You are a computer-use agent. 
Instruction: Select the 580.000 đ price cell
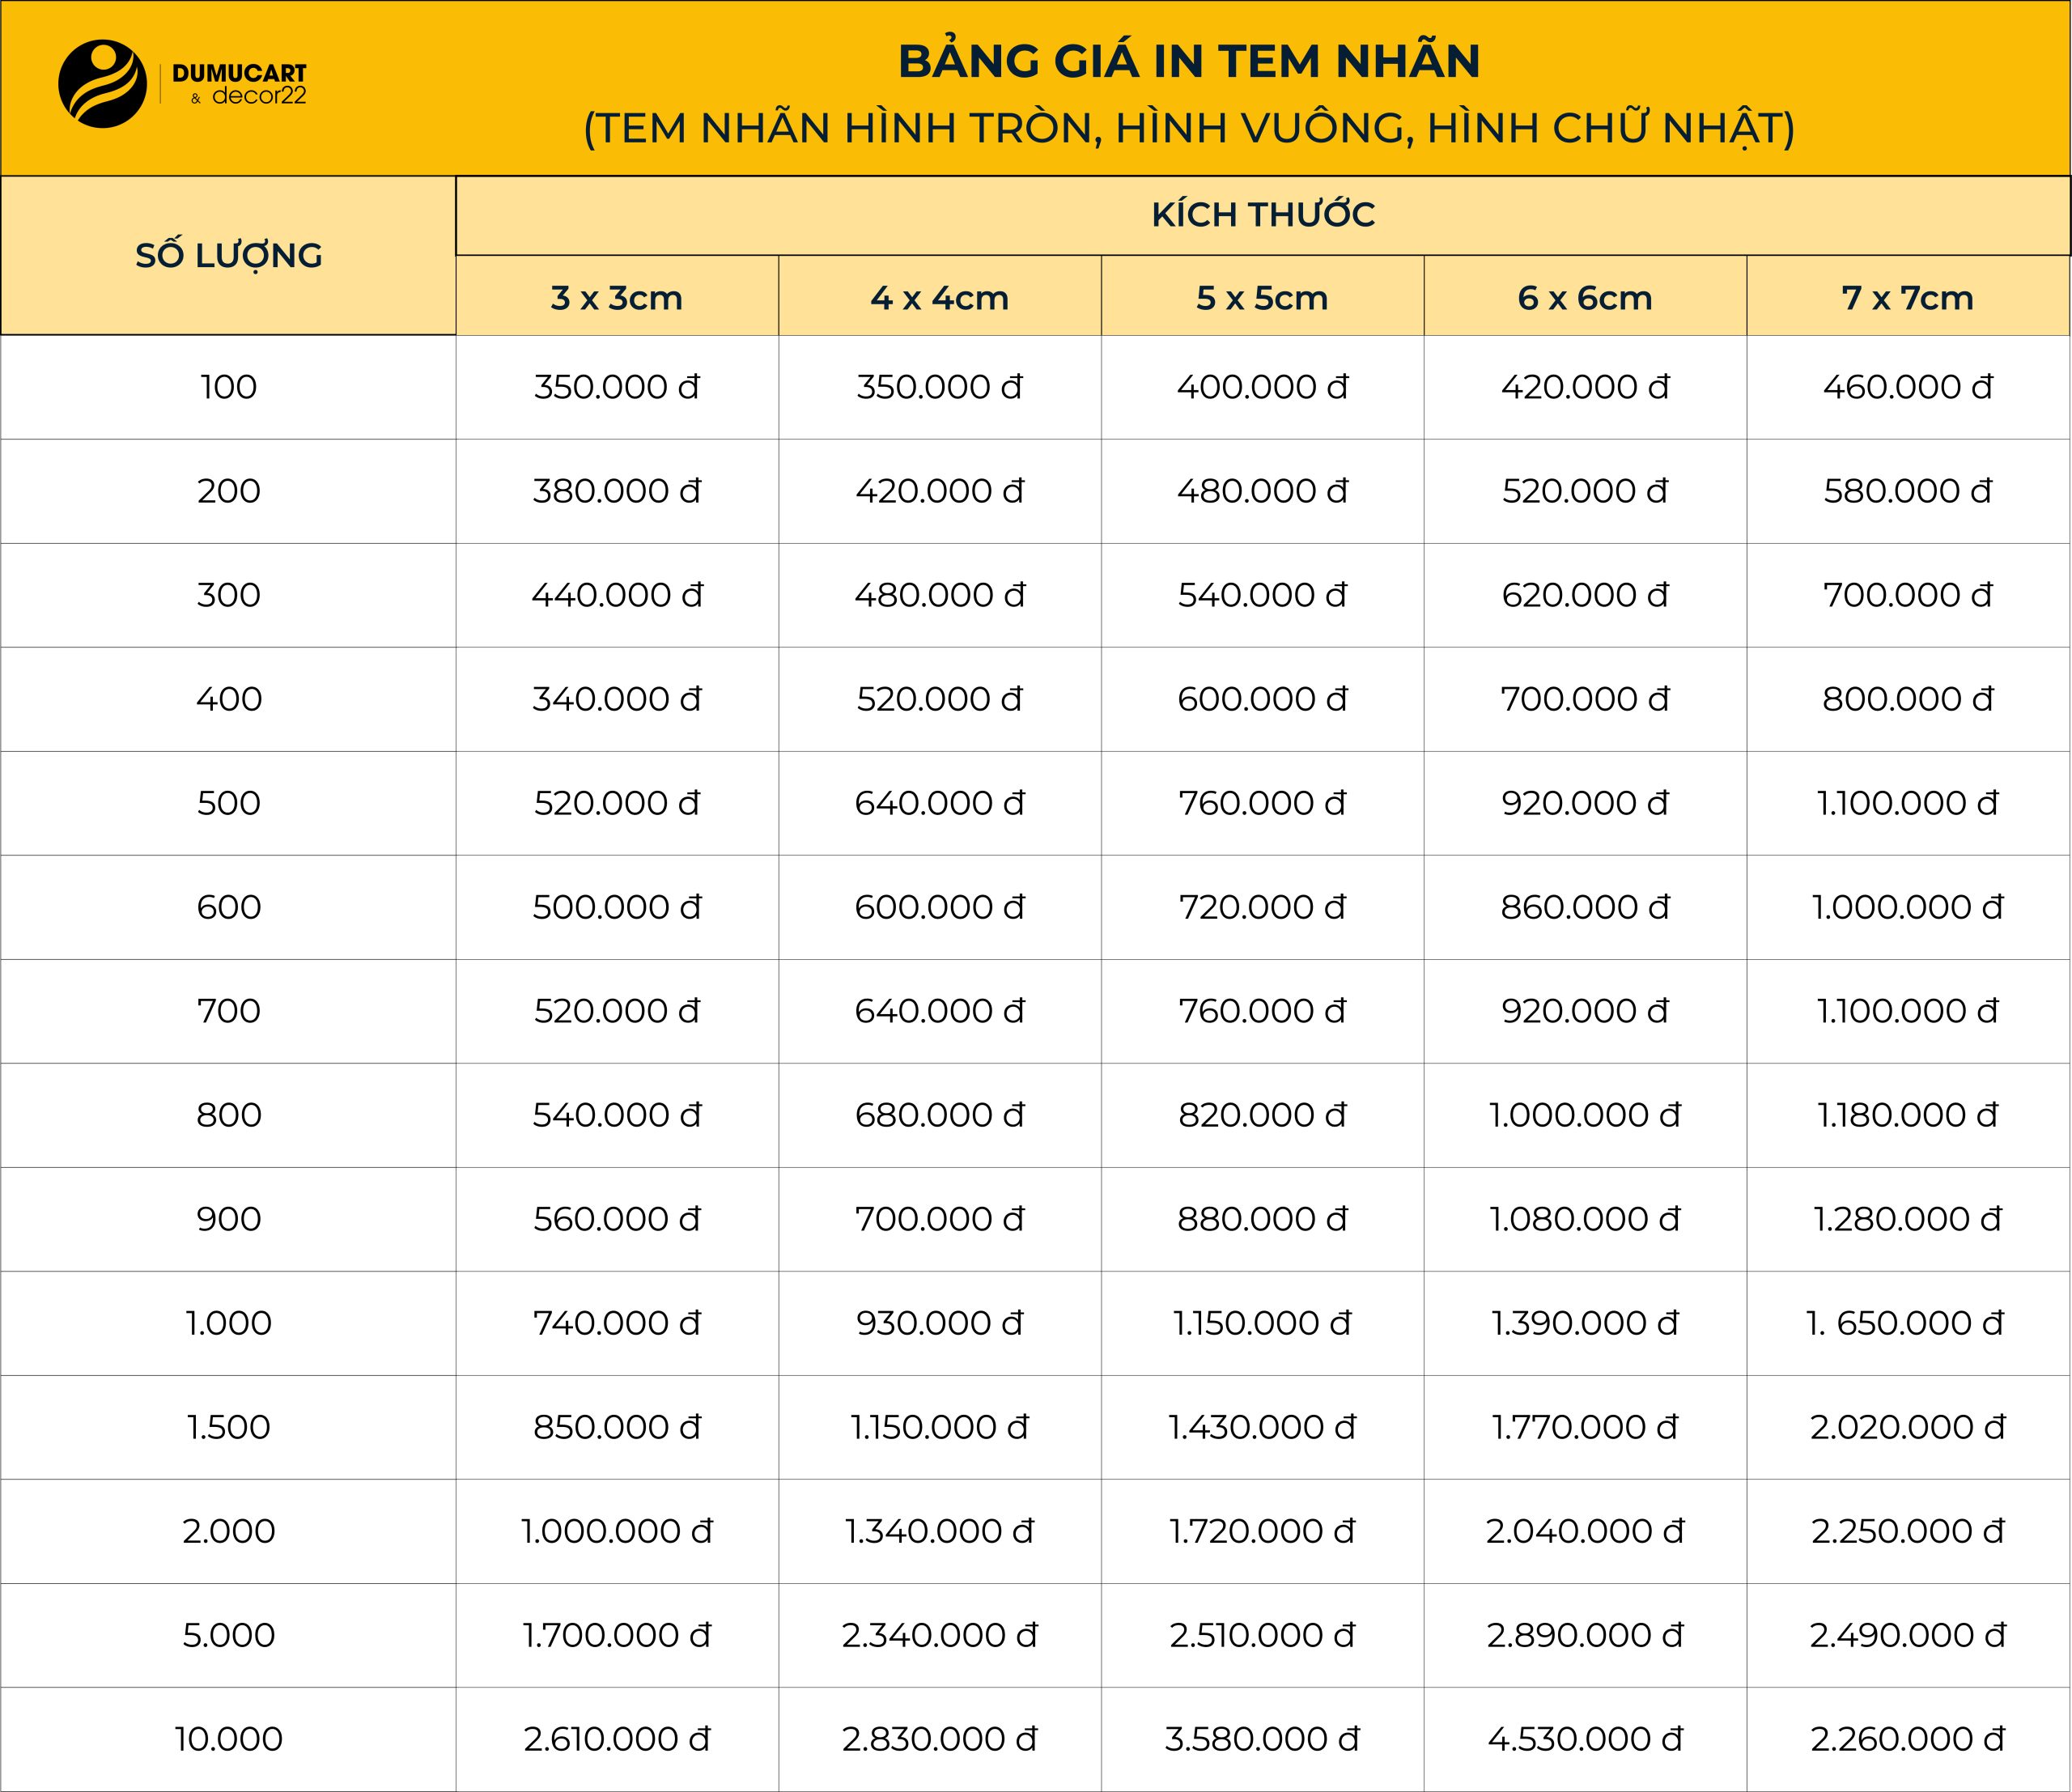(x=1908, y=491)
